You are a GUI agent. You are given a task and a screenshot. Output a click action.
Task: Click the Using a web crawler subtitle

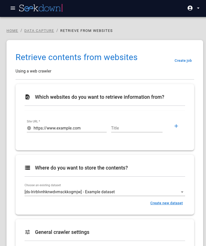[33, 71]
